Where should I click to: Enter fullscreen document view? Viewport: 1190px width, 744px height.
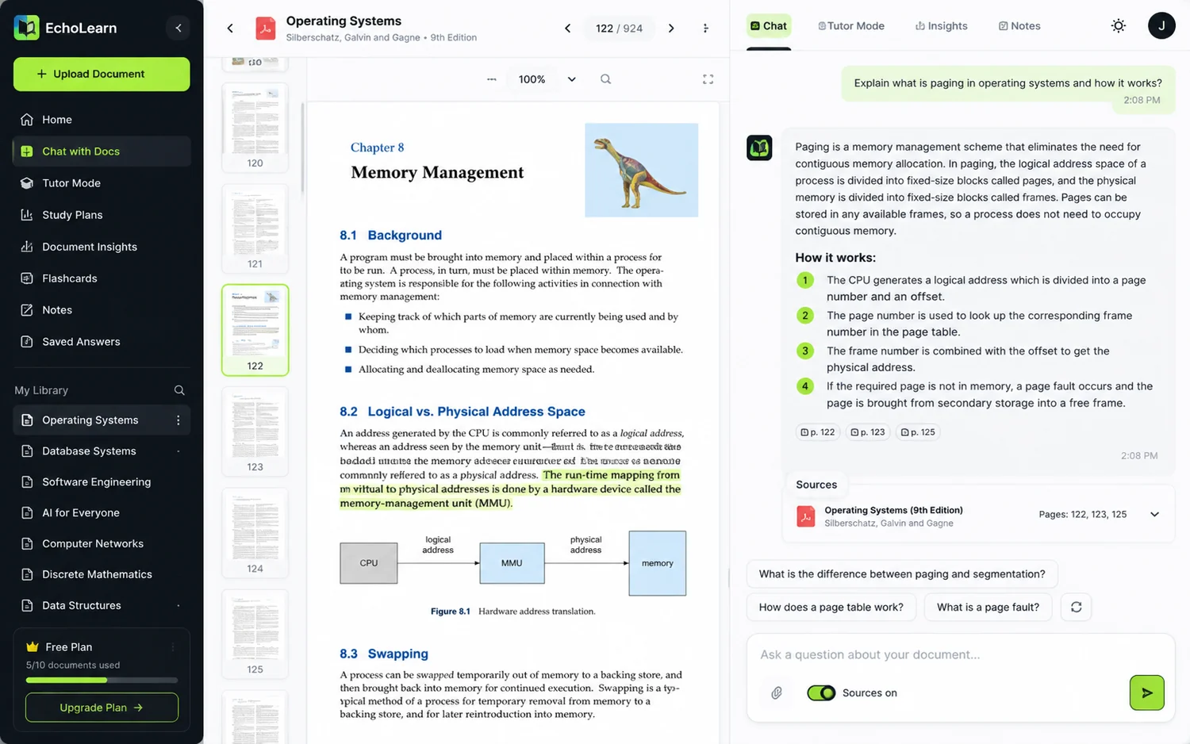click(708, 79)
